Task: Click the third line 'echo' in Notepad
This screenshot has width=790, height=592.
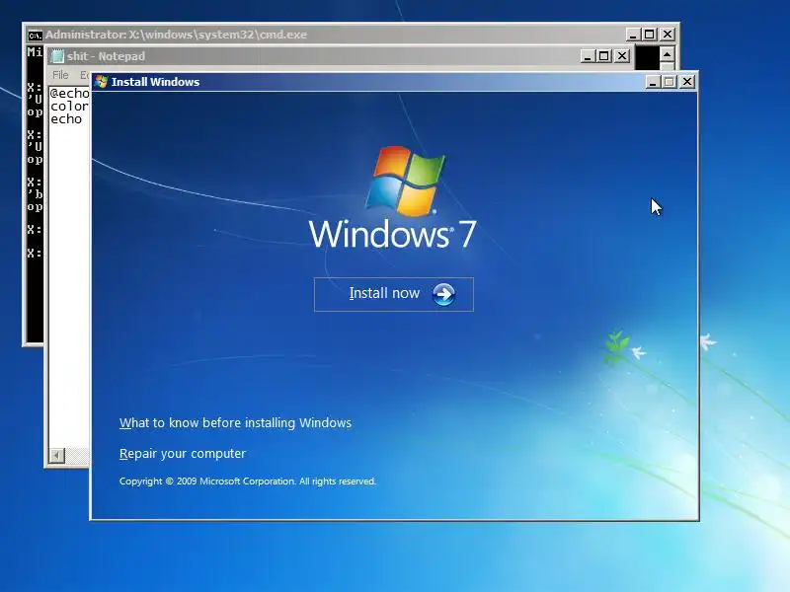Action: pyautogui.click(x=66, y=119)
